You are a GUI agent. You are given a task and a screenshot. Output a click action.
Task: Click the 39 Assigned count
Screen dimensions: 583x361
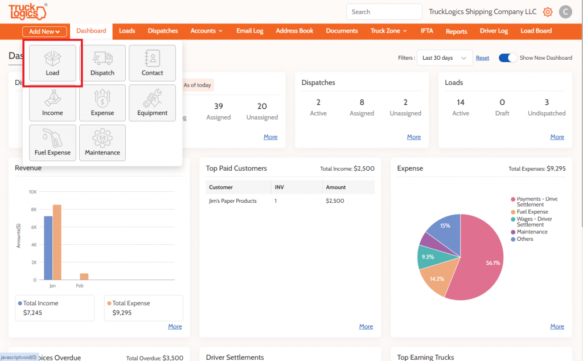219,106
